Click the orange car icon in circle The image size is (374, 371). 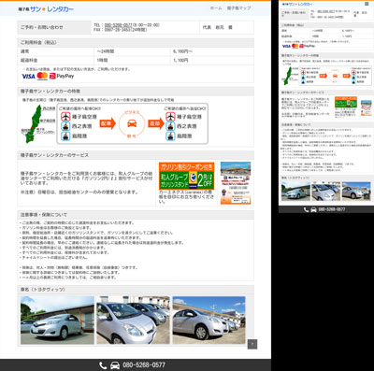coord(132,123)
